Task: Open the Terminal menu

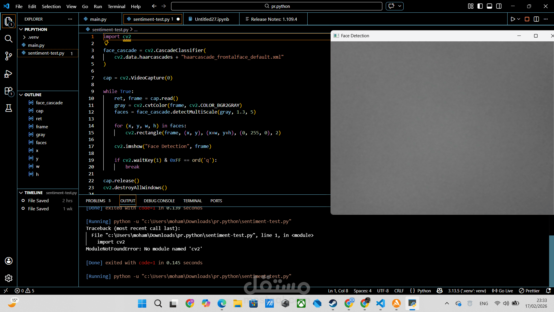Action: [116, 6]
